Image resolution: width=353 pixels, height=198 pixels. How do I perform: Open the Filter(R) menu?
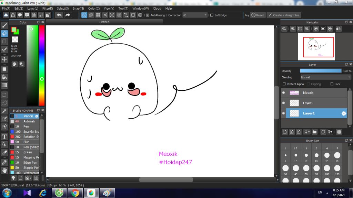(x=48, y=8)
